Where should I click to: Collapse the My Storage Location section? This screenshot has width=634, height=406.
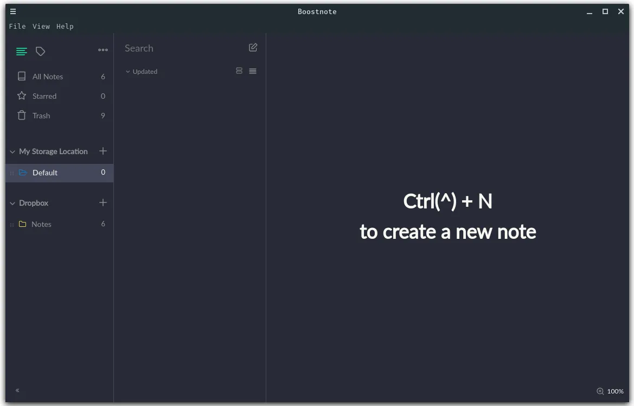pos(12,151)
